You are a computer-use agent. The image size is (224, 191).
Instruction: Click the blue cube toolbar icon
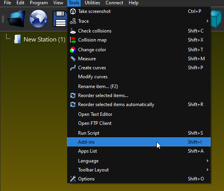(x=216, y=18)
